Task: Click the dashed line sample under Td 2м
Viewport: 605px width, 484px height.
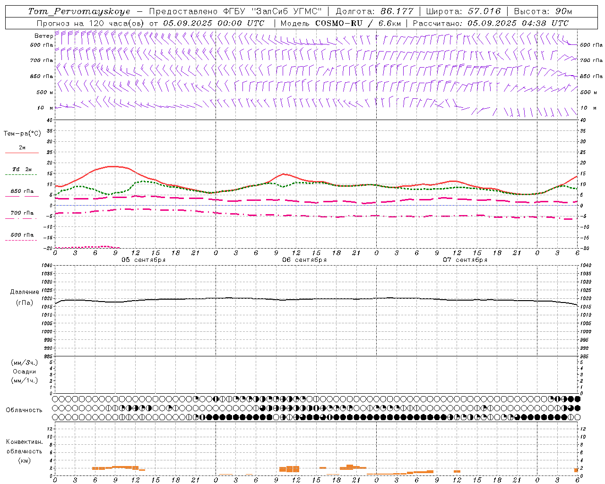Action: click(x=21, y=175)
